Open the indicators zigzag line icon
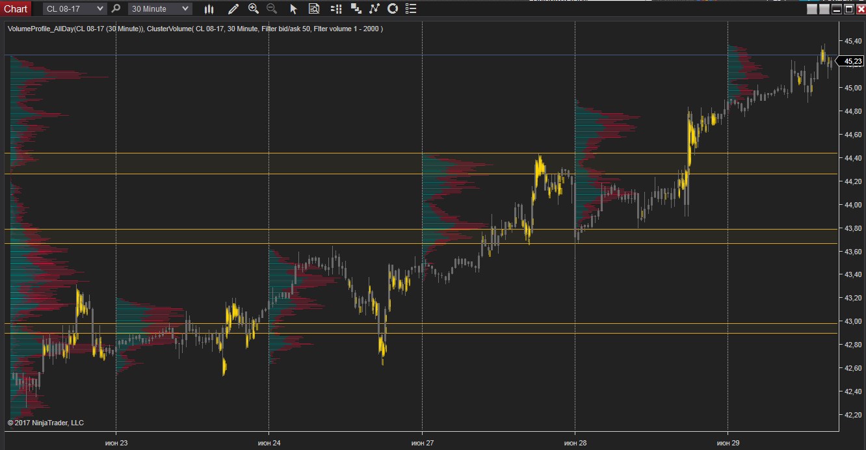This screenshot has width=866, height=450. pyautogui.click(x=374, y=9)
